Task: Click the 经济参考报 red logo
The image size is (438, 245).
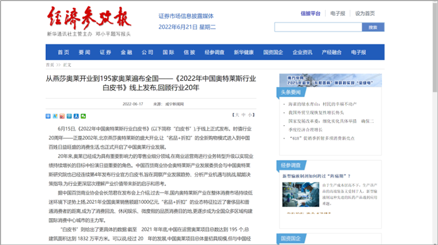Action: click(x=89, y=19)
